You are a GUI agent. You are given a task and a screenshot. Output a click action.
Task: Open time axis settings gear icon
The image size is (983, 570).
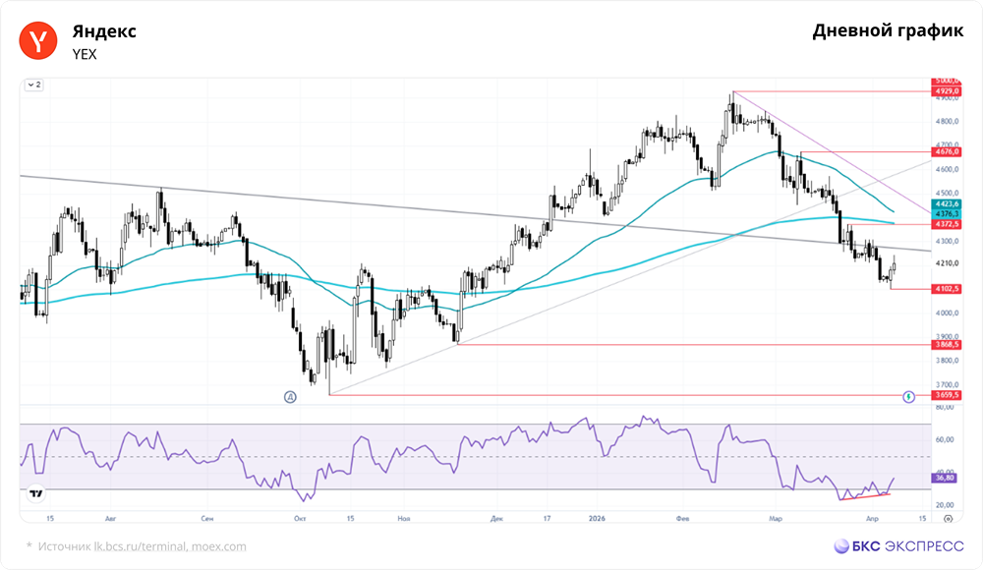tap(948, 519)
